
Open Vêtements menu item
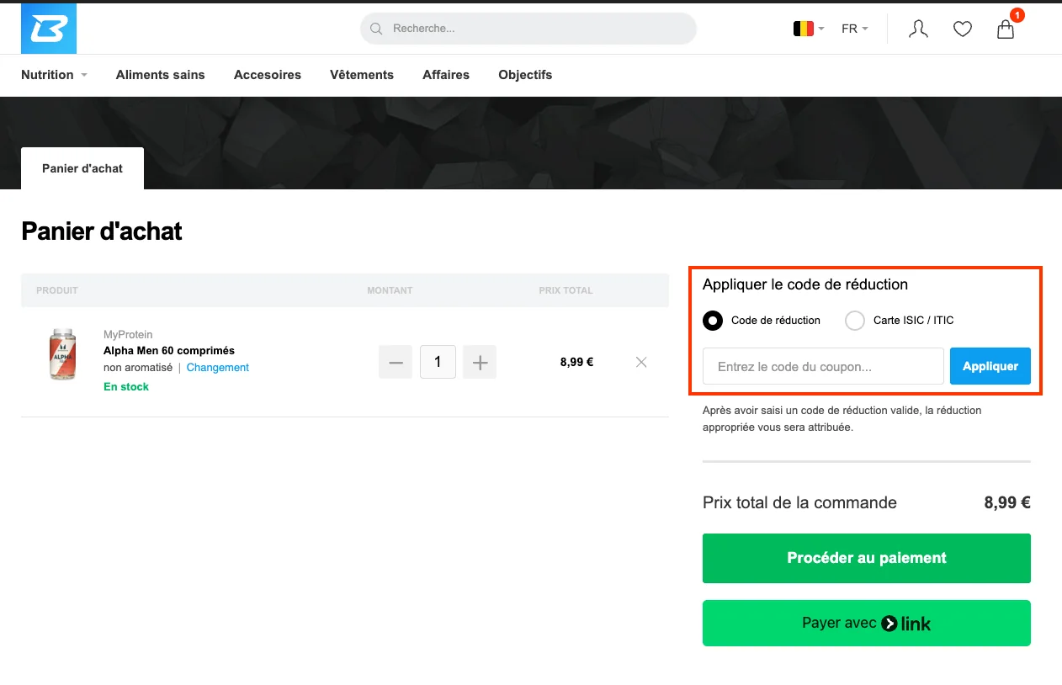362,75
